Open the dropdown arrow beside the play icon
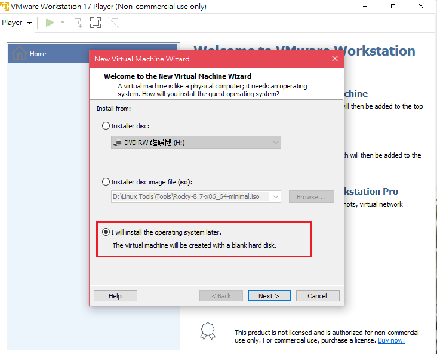 tap(63, 23)
